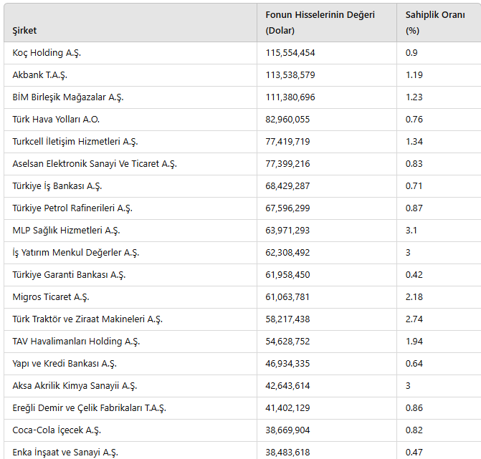Screen dimensions: 481x459
Task: Select the Türkiye Petrol Rafinerileri cell
Action: point(72,208)
